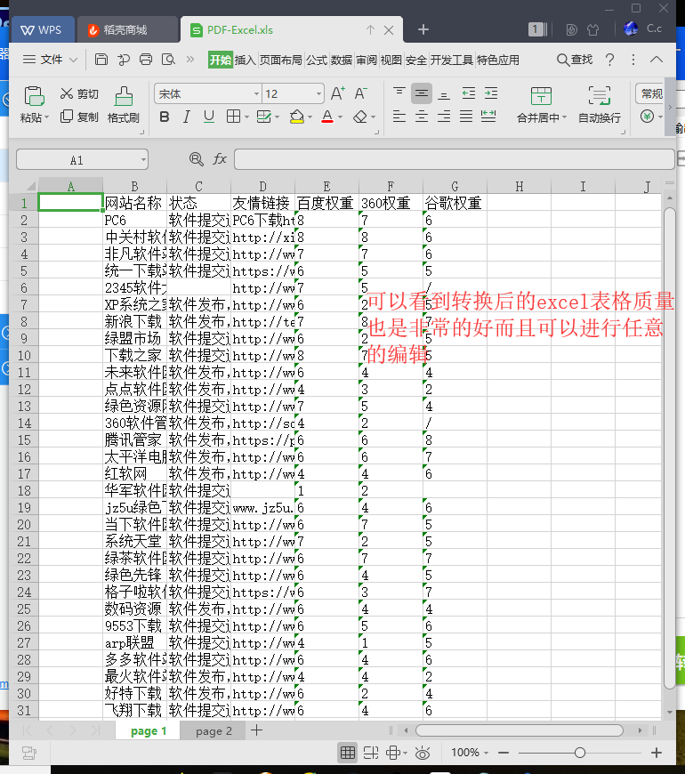Add new sheet with plus button

256,730
